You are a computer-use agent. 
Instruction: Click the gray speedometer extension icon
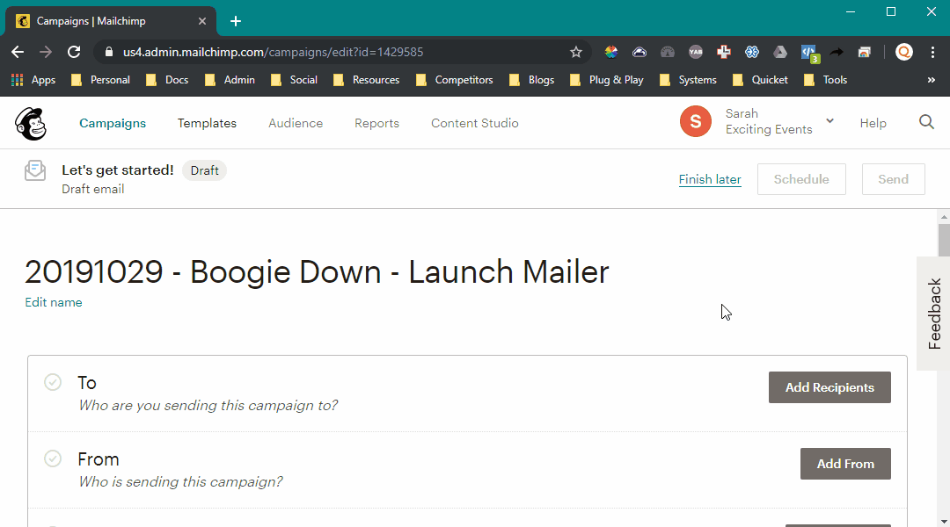[667, 52]
